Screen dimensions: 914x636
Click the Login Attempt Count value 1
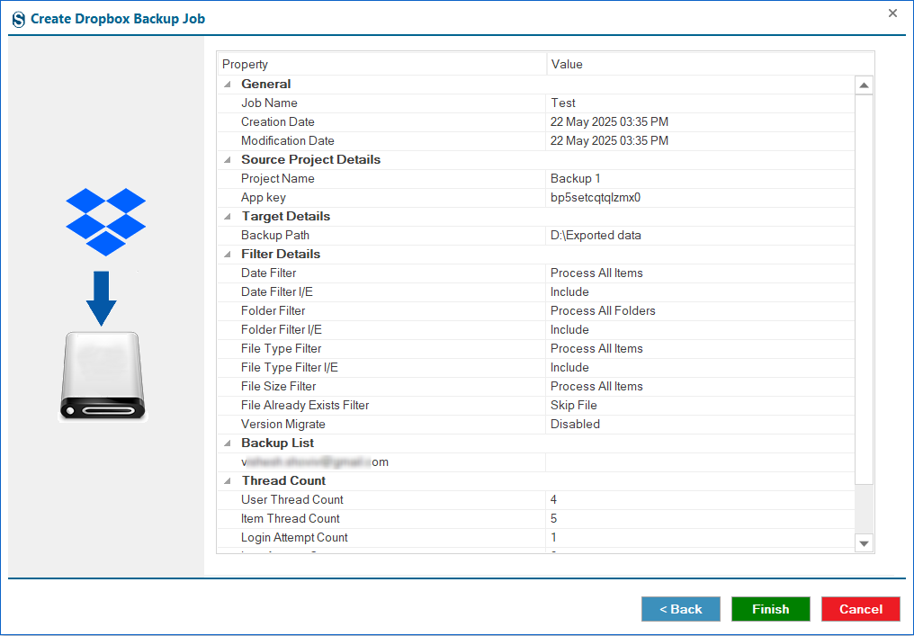553,537
